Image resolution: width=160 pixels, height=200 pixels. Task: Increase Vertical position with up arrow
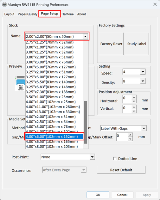coord(134,107)
